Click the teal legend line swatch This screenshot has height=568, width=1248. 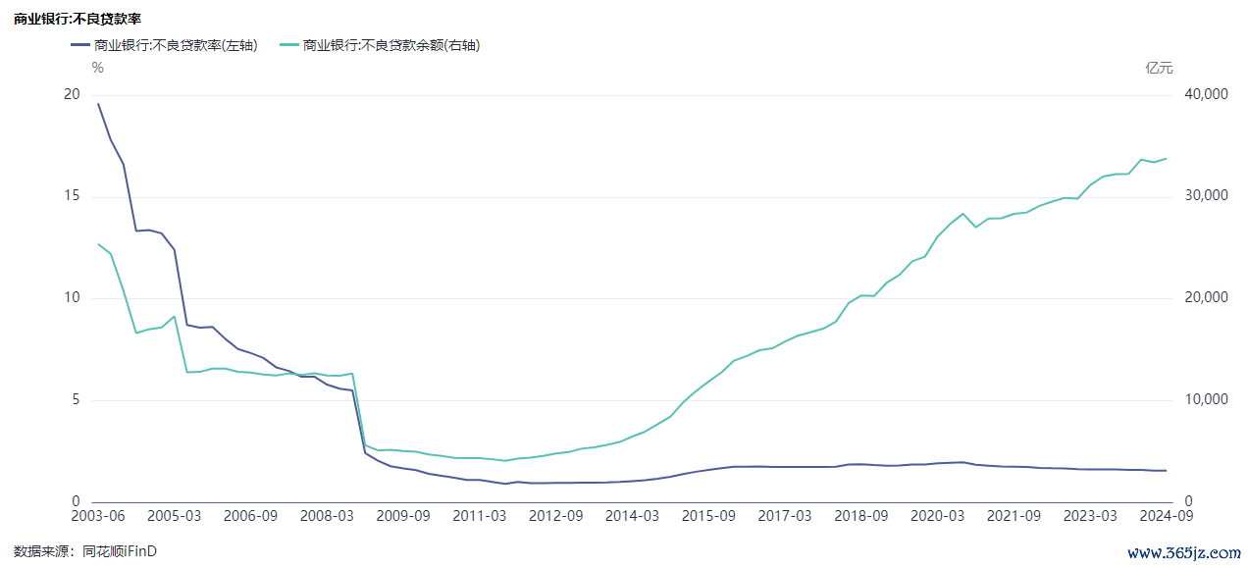click(x=289, y=45)
